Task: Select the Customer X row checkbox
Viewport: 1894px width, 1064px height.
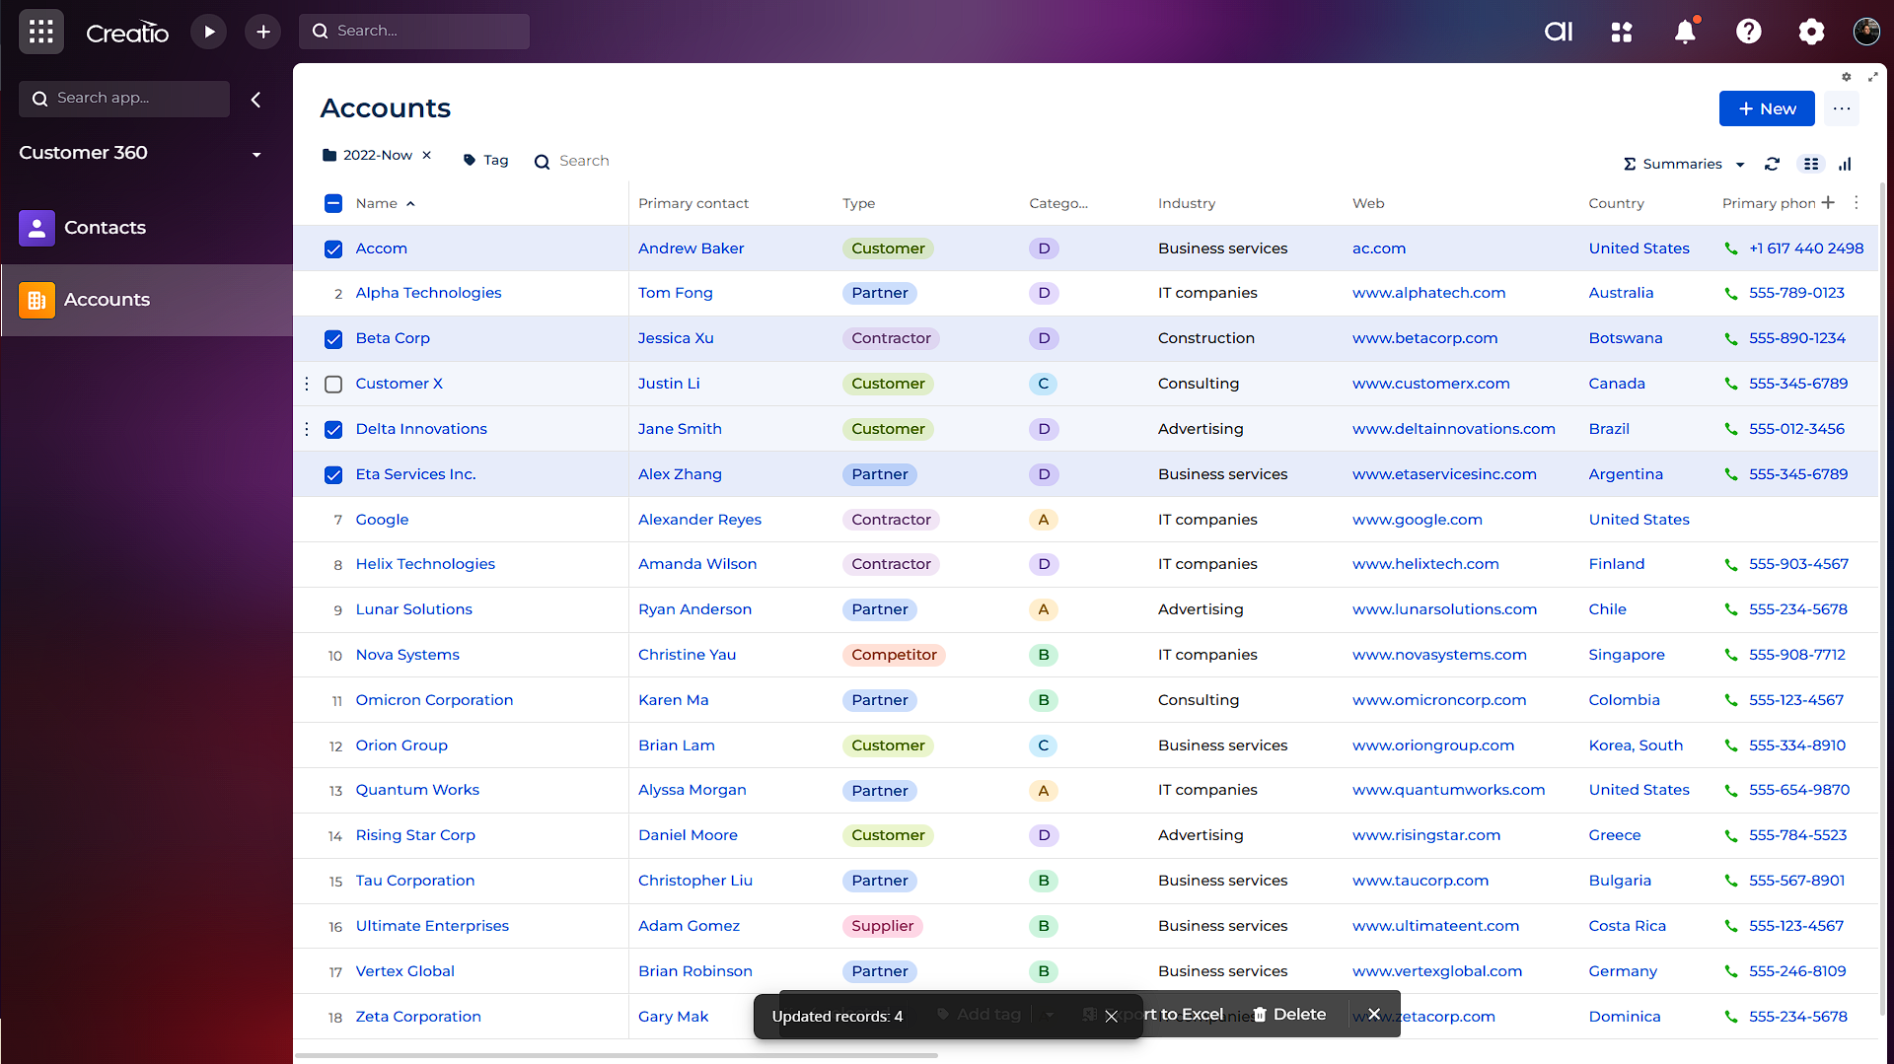Action: (333, 385)
